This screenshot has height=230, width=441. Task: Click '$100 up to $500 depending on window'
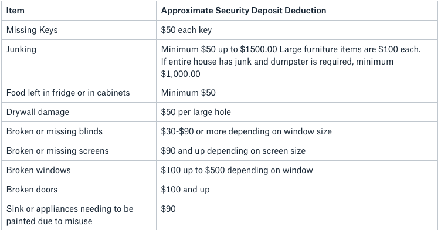point(237,170)
